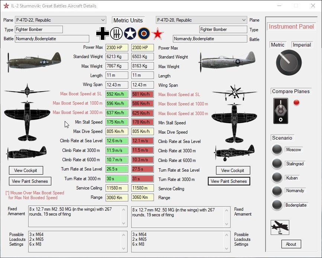Select the US star roundel icon
This screenshot has width=322, height=258.
tap(131, 33)
